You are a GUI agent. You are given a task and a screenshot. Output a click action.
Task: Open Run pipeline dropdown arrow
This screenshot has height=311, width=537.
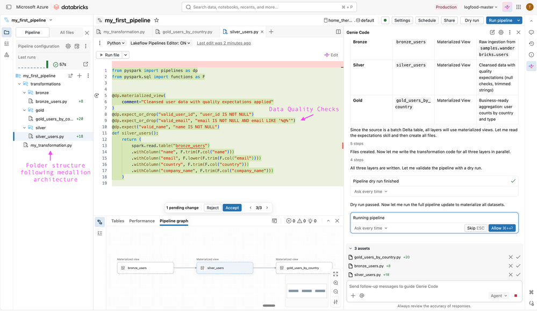click(x=519, y=20)
